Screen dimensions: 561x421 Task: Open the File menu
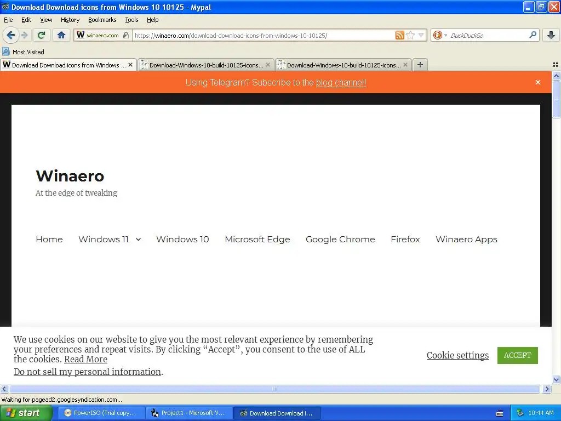[x=8, y=20]
